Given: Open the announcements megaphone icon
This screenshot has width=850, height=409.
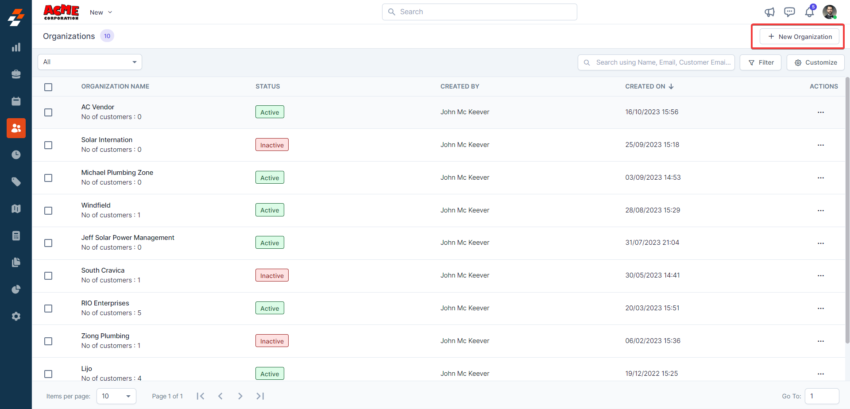Looking at the screenshot, I should [770, 12].
